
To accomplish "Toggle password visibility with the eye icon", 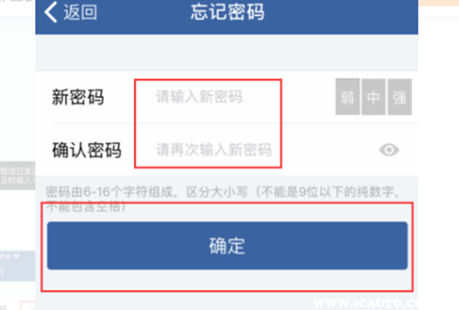I will (x=389, y=150).
